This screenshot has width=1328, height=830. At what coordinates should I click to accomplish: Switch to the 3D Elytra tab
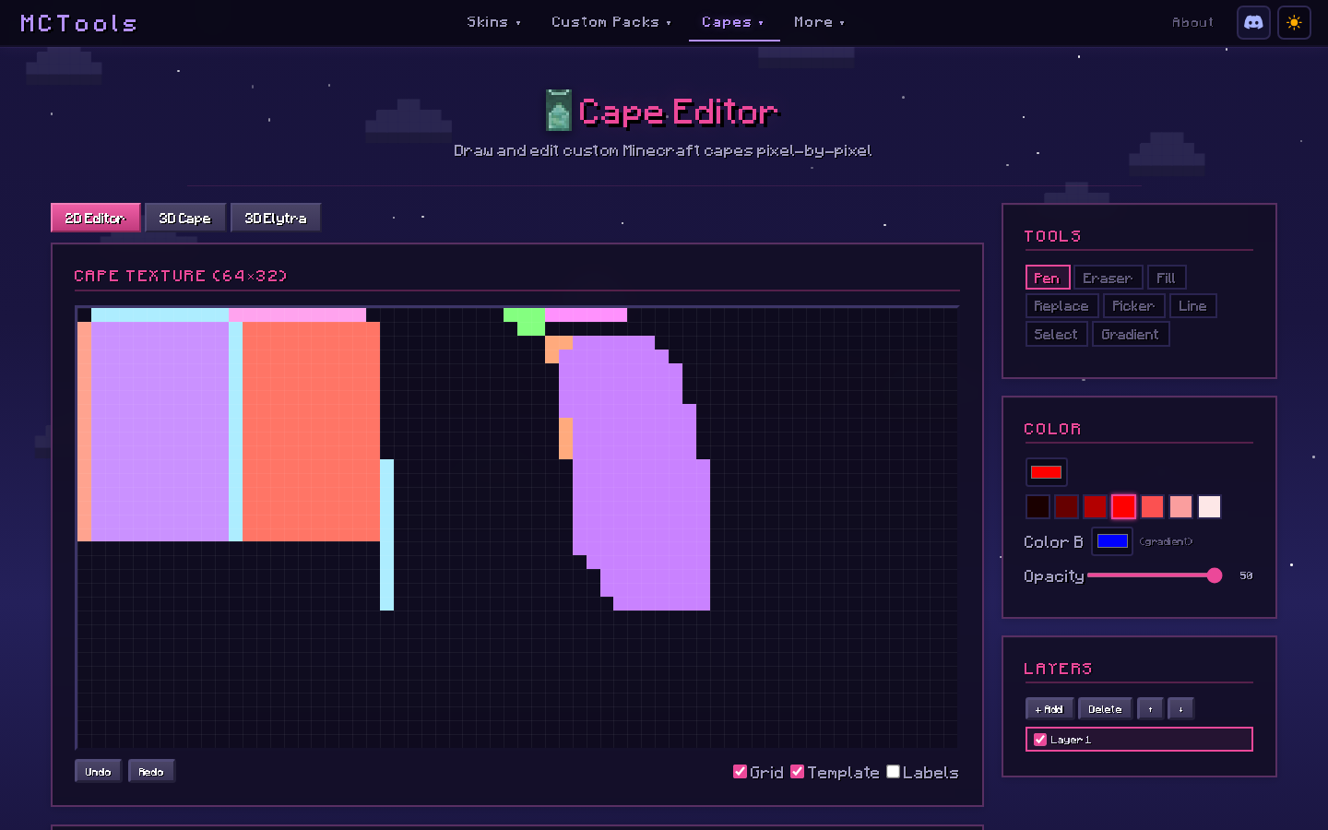coord(275,218)
